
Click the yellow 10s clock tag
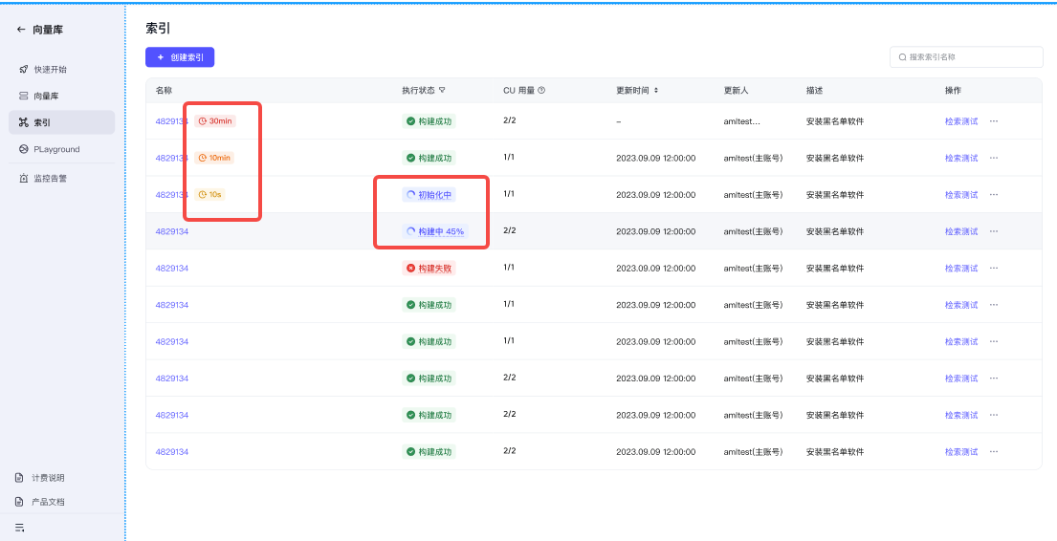tap(211, 195)
